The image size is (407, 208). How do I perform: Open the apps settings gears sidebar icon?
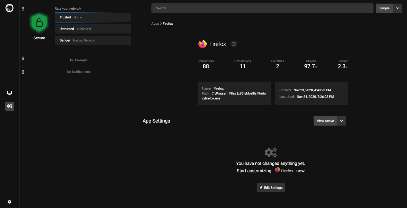pyautogui.click(x=9, y=106)
